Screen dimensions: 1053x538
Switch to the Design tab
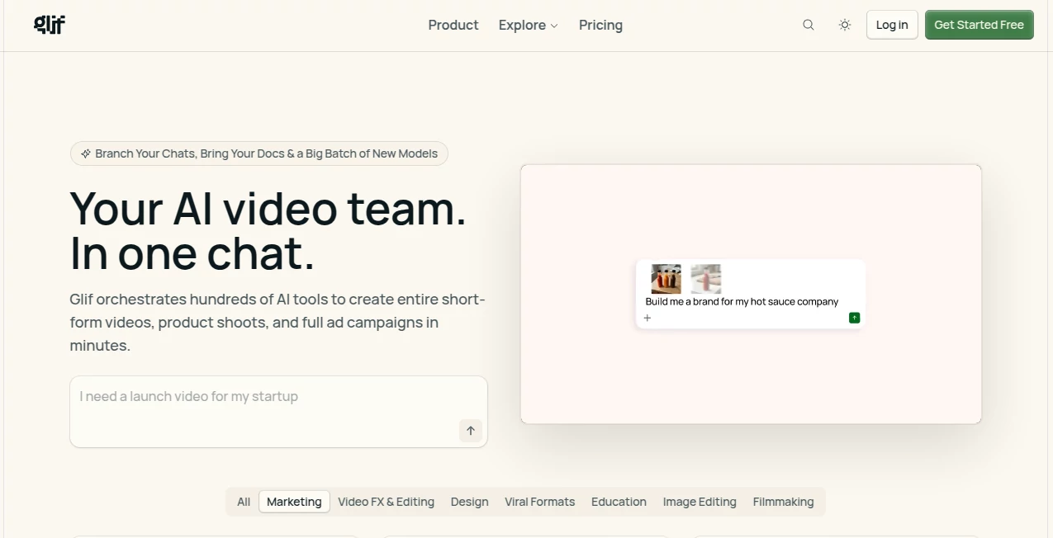[469, 502]
